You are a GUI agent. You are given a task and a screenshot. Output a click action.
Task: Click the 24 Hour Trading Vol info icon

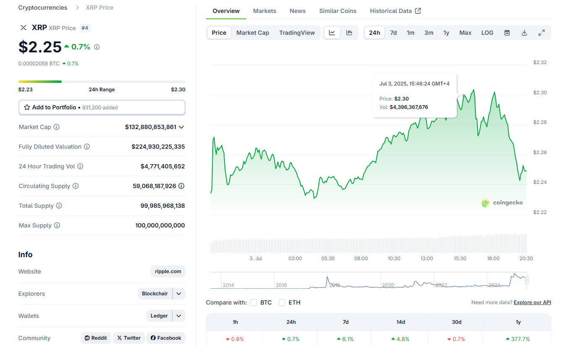[x=80, y=166]
